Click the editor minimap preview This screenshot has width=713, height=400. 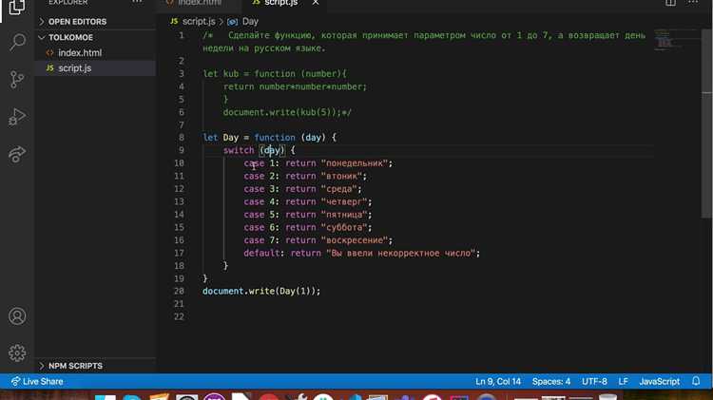tap(677, 40)
